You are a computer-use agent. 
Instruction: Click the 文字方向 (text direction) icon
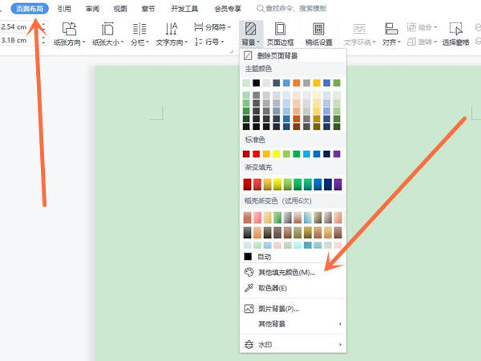(x=171, y=29)
